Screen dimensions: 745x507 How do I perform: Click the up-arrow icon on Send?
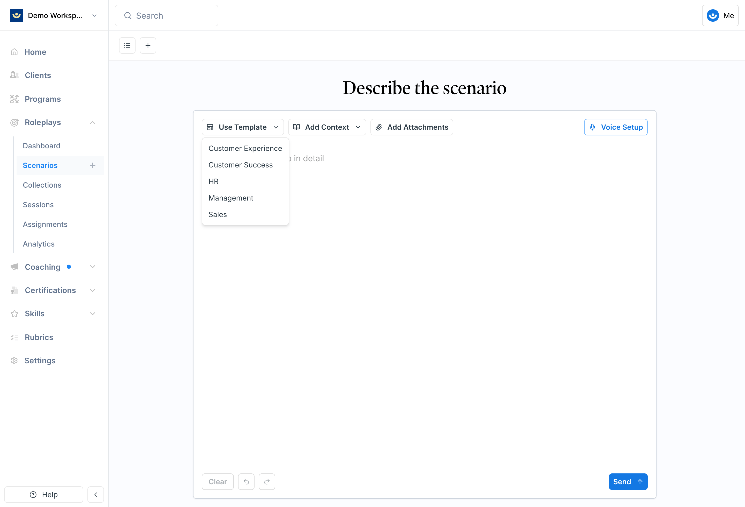pos(640,482)
